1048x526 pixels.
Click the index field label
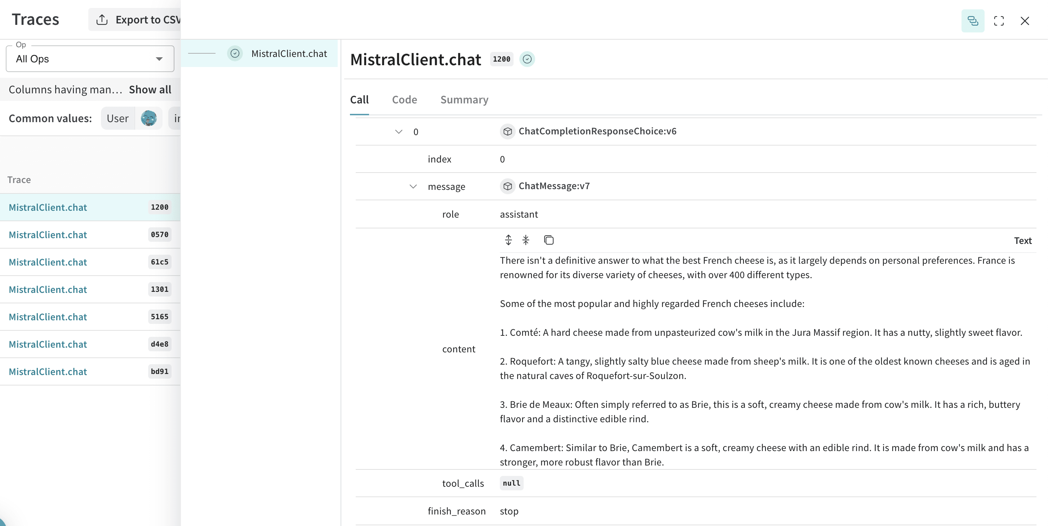point(439,160)
